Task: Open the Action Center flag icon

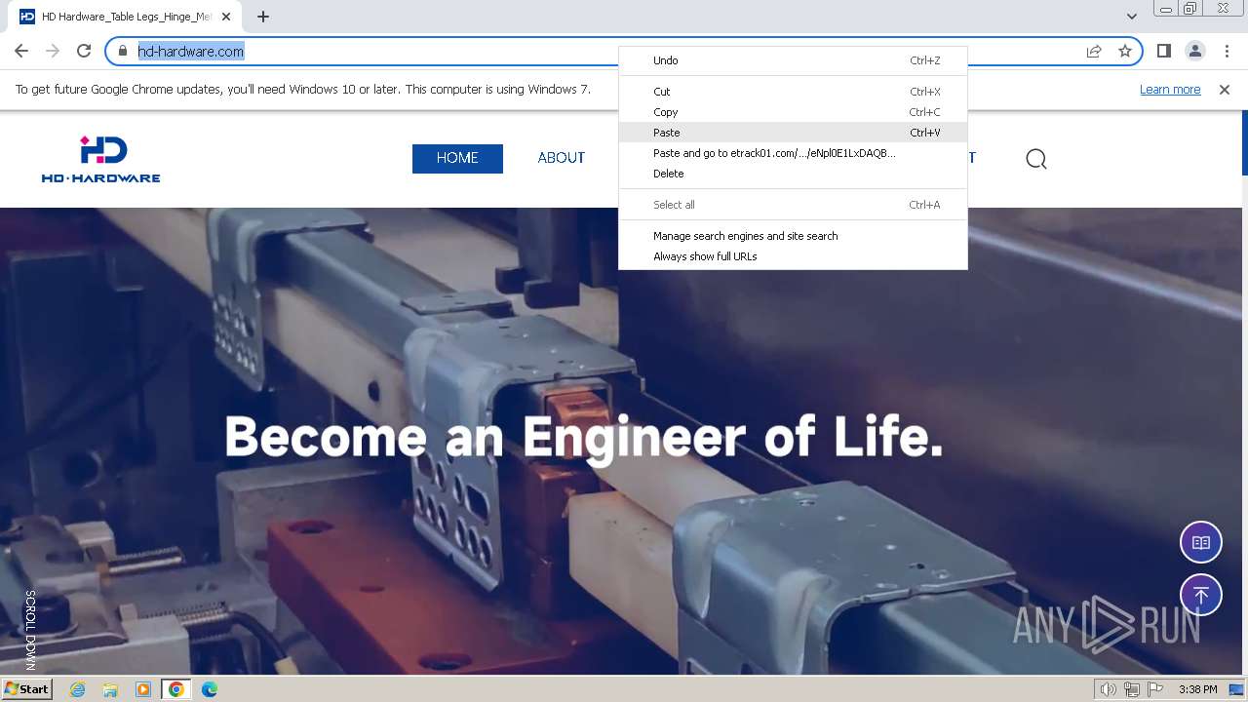Action: (1155, 689)
